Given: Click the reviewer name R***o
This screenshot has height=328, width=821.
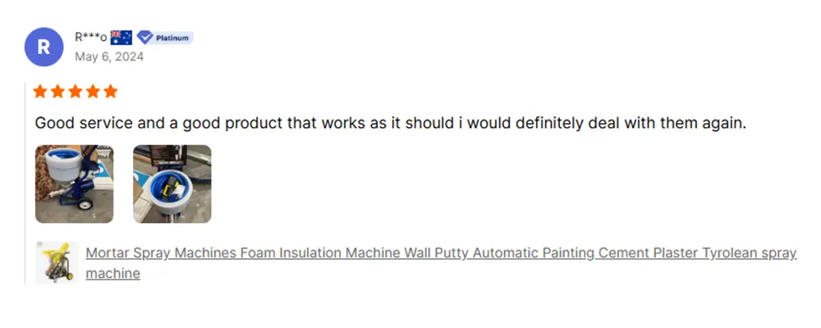Looking at the screenshot, I should tap(90, 38).
